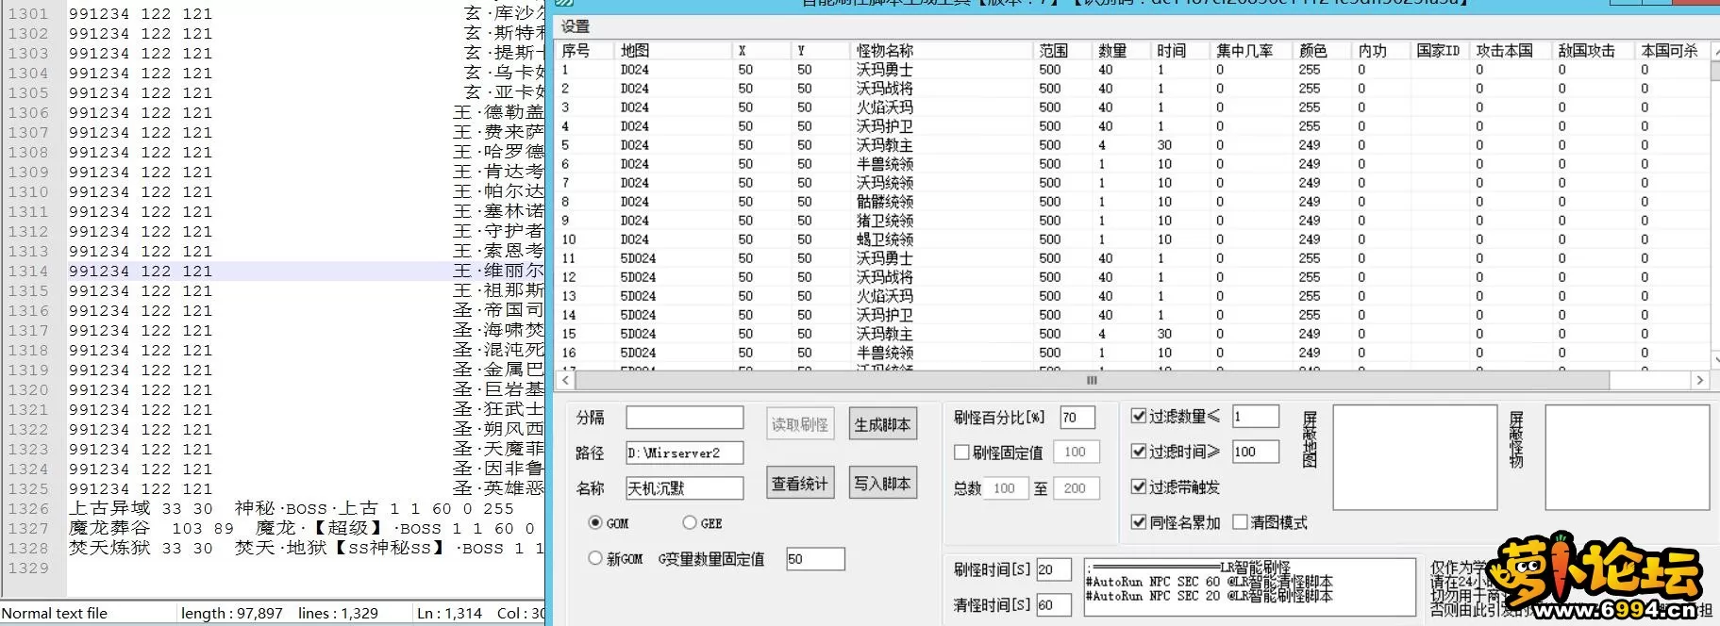Select row 12 沃玛战将 on map 5D024

(1132, 277)
